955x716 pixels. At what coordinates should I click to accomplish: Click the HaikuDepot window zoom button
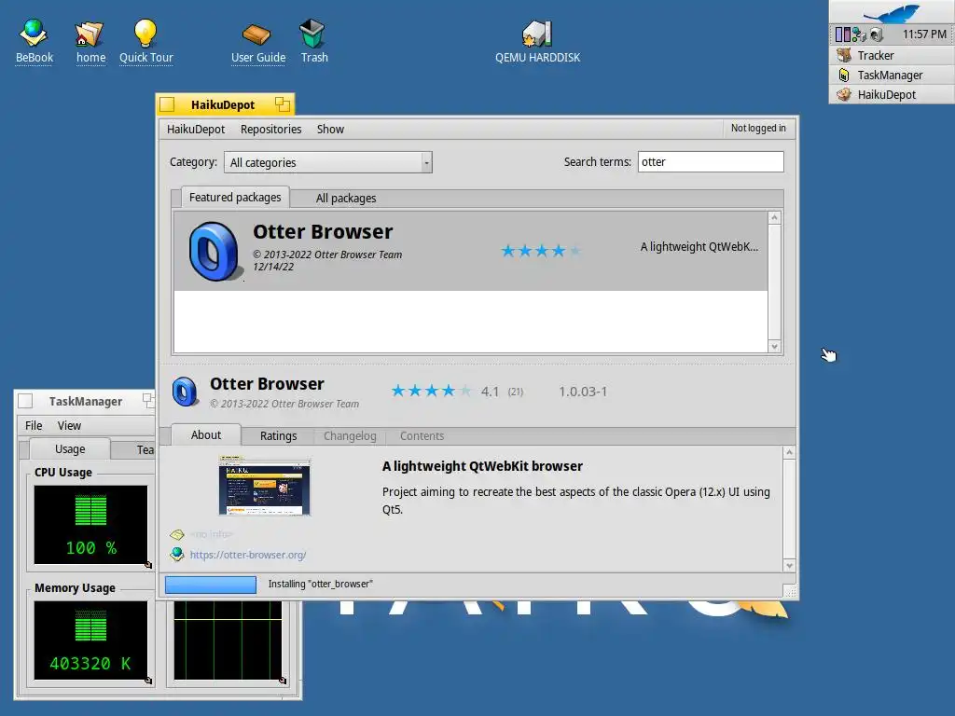[282, 104]
